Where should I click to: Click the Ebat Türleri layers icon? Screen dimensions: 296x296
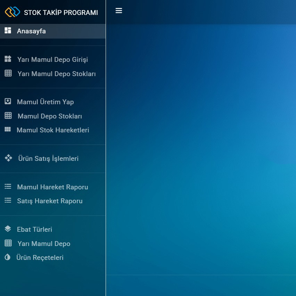(8, 229)
